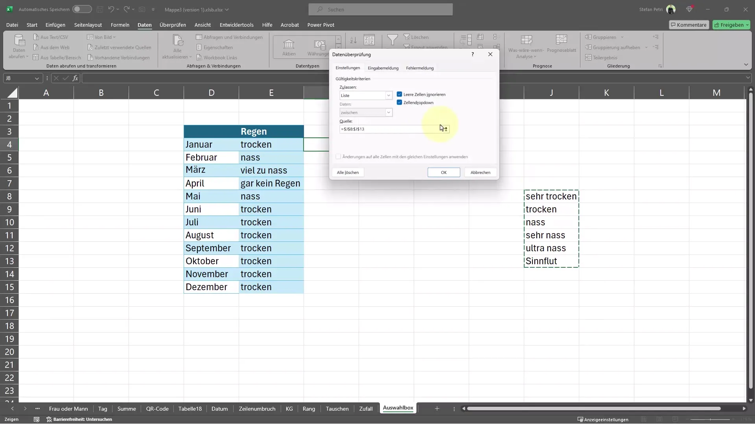Image resolution: width=755 pixels, height=424 pixels.
Task: Click Eigenschaften in the ribbon
Action: tap(214, 47)
